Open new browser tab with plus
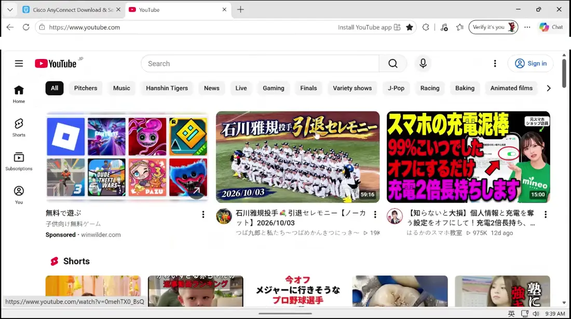The image size is (571, 319). 240,10
